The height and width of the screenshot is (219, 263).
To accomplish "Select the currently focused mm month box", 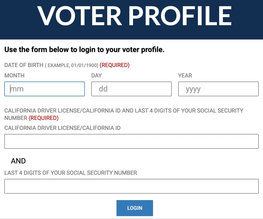I will (44, 89).
